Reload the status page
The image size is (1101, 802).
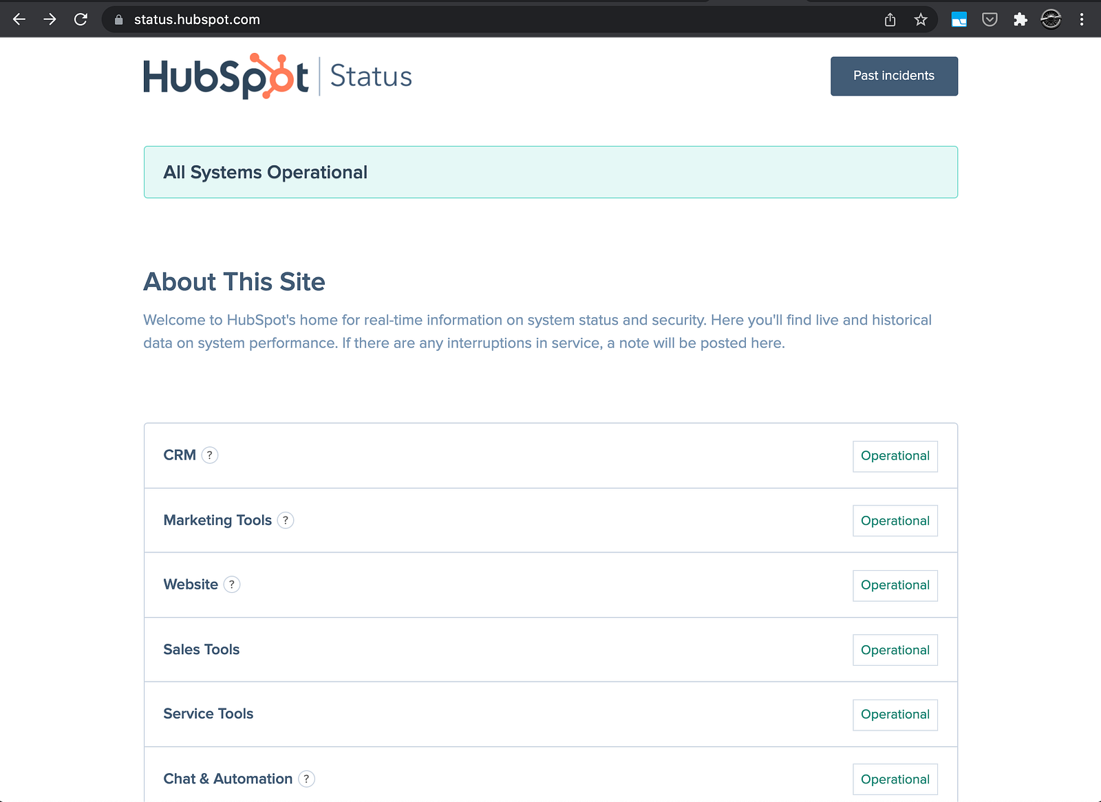81,19
